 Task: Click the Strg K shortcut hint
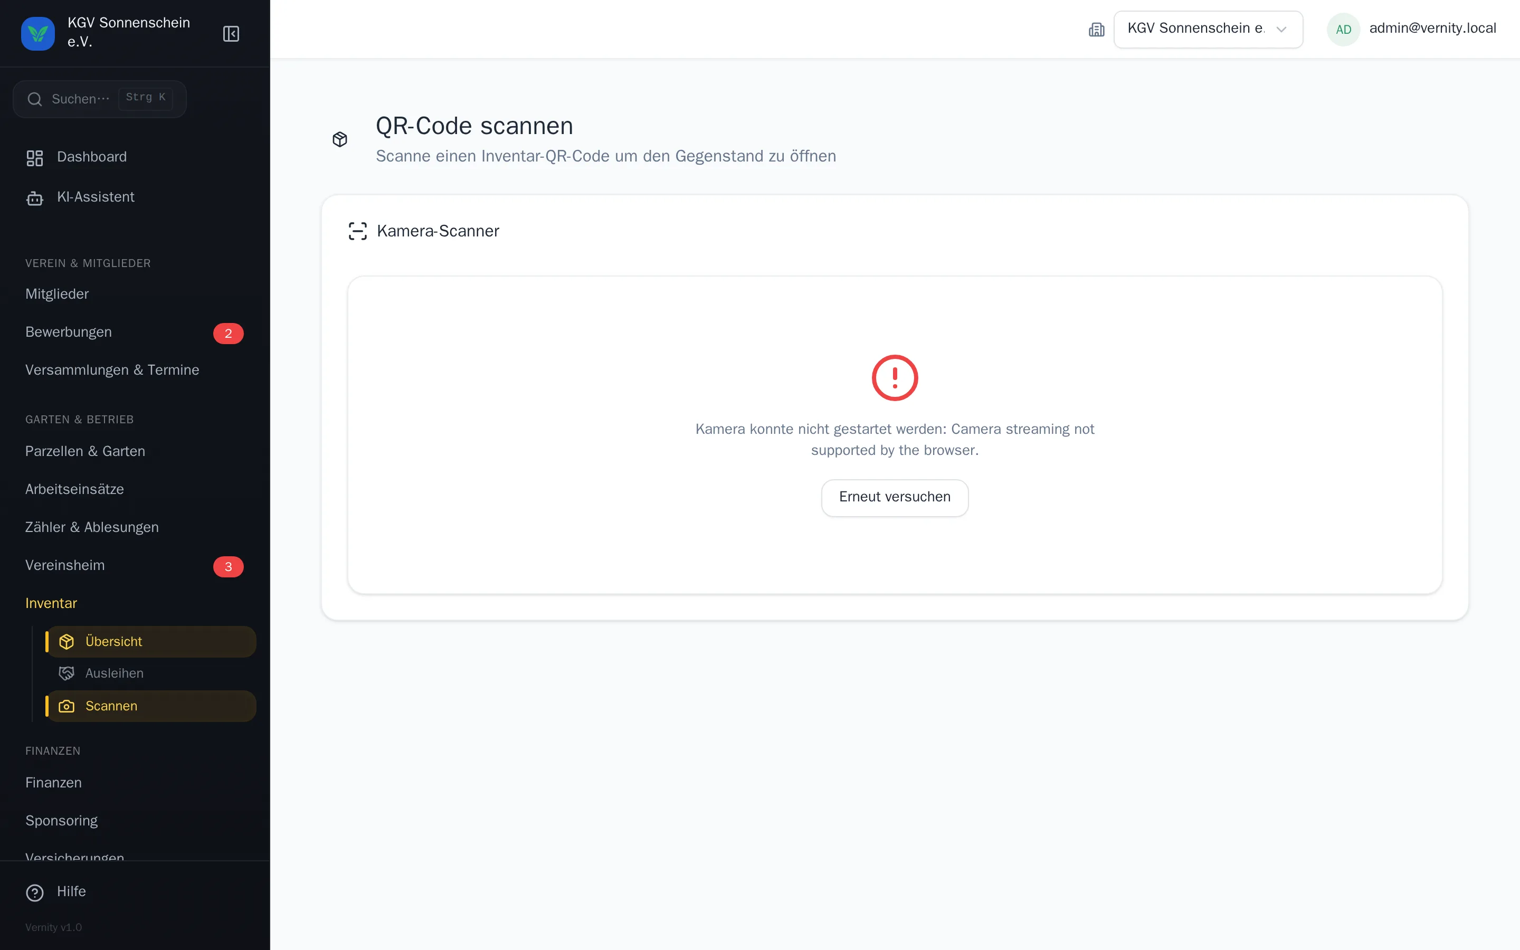coord(145,98)
